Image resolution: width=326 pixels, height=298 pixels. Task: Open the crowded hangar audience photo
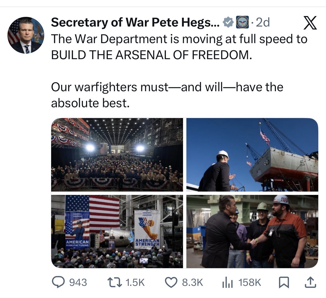117,154
